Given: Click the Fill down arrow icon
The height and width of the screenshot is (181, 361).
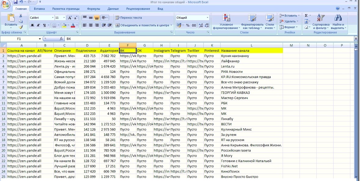Looking at the screenshot, I should (x=306, y=21).
